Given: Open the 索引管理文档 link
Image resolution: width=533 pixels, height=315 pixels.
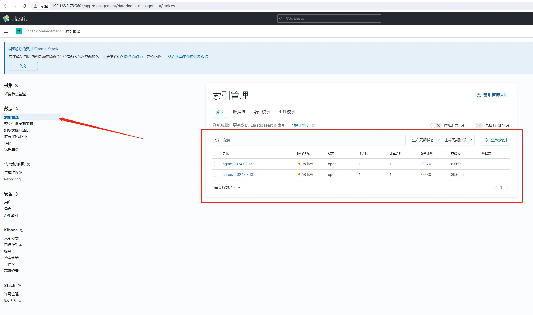Looking at the screenshot, I should (493, 95).
